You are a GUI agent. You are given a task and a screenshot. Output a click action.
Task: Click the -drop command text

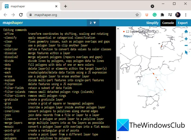click(7, 69)
